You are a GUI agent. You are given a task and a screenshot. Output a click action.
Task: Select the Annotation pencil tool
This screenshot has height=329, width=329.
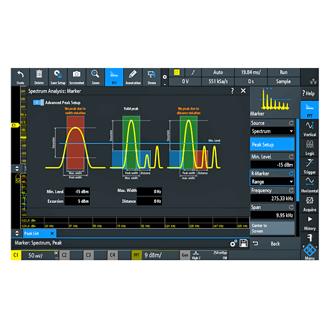click(133, 75)
